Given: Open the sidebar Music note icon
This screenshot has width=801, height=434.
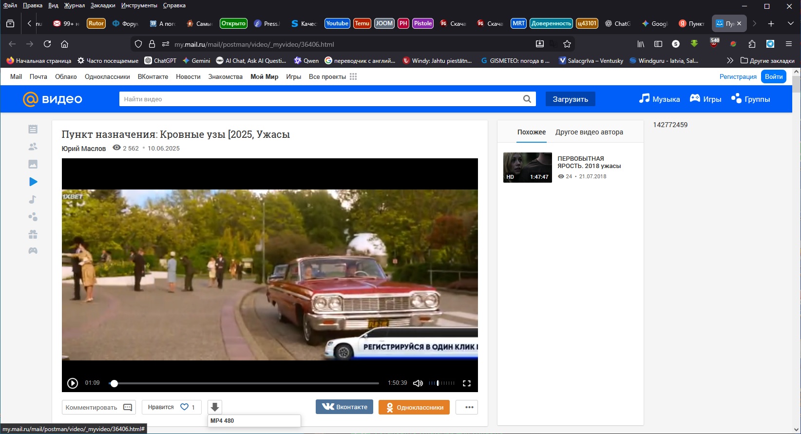Looking at the screenshot, I should (x=33, y=199).
